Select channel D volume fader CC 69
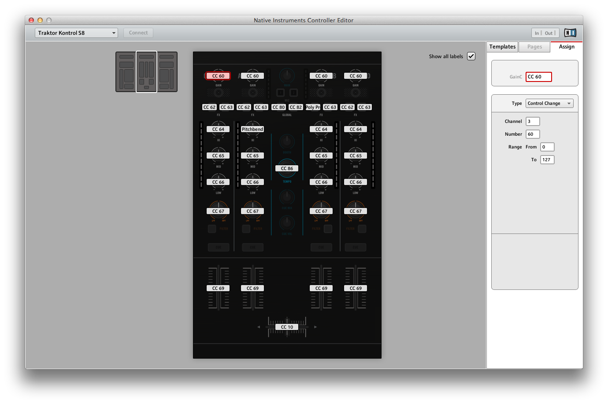608x404 pixels. [356, 288]
